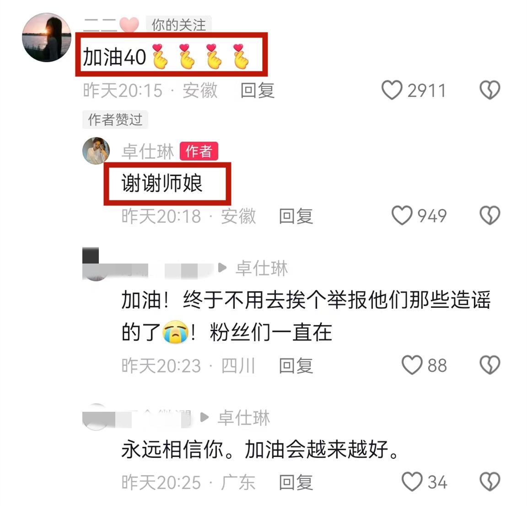The image size is (527, 506).
Task: Reply to the author's 谢谢师娘 comment
Action: coord(296,216)
